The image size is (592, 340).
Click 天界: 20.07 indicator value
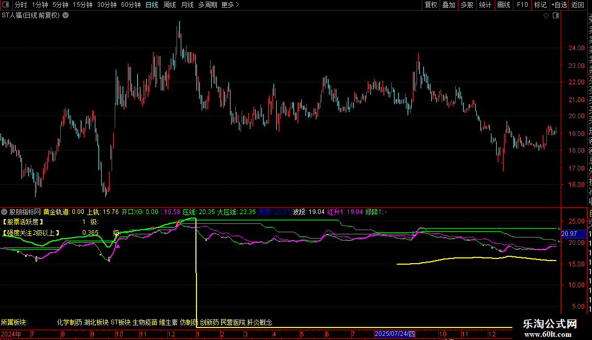273,212
